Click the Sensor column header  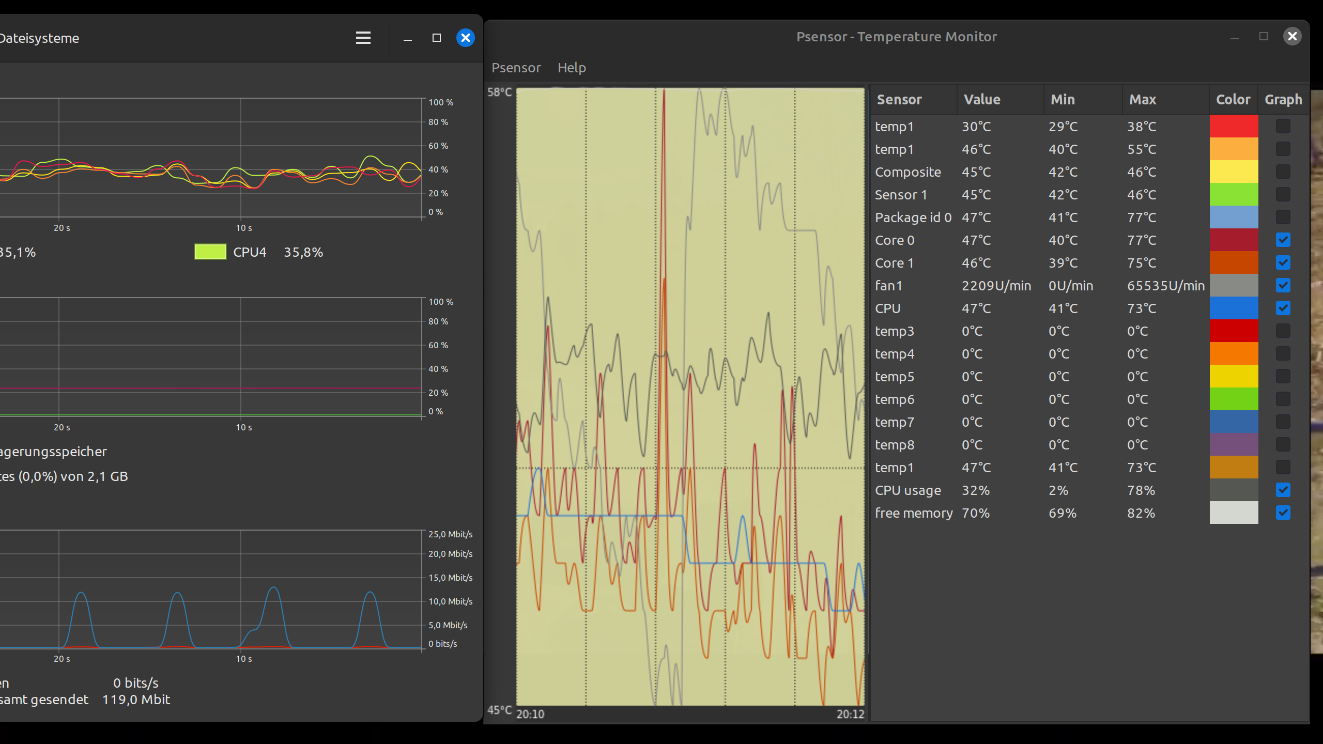click(899, 100)
